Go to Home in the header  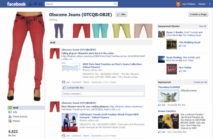[202, 4]
